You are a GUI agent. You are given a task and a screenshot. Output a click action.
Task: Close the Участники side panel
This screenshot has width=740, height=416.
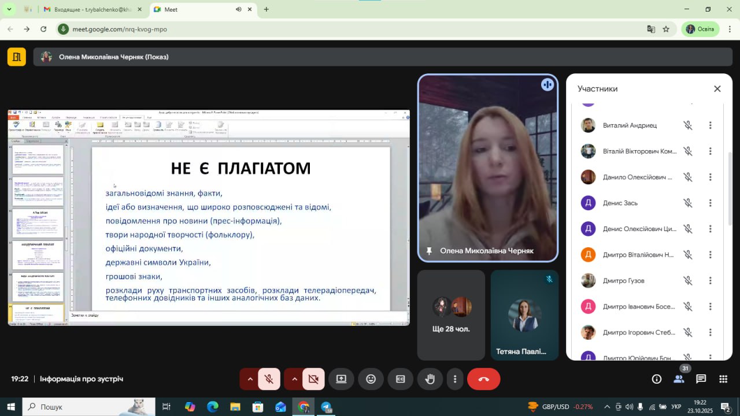click(717, 88)
